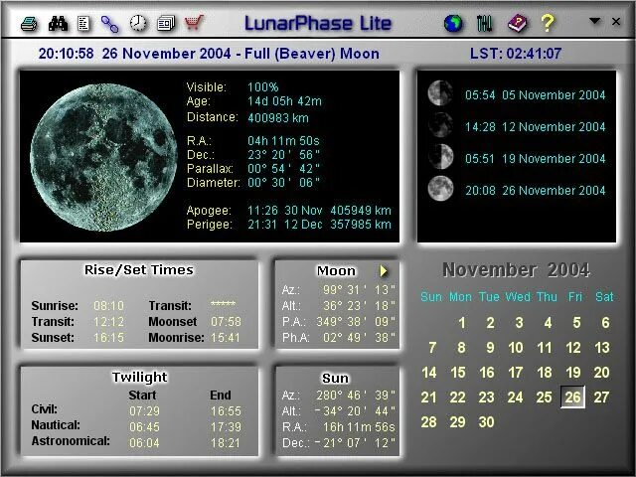Select day 1 in the November calendar

(x=461, y=323)
